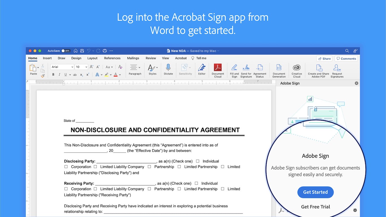The height and width of the screenshot is (217, 386).
Task: Check Disclosing Party Limited Partnership checkbox
Action: [x=179, y=167]
